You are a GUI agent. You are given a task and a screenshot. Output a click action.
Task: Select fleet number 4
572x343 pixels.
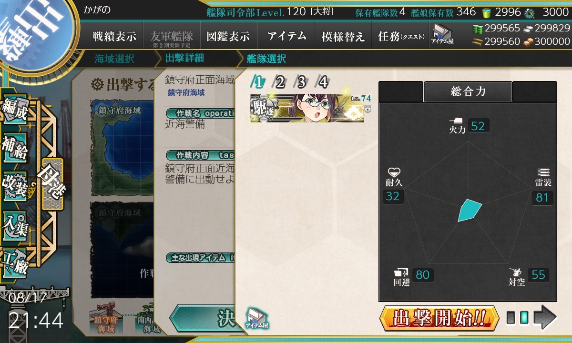tap(323, 82)
